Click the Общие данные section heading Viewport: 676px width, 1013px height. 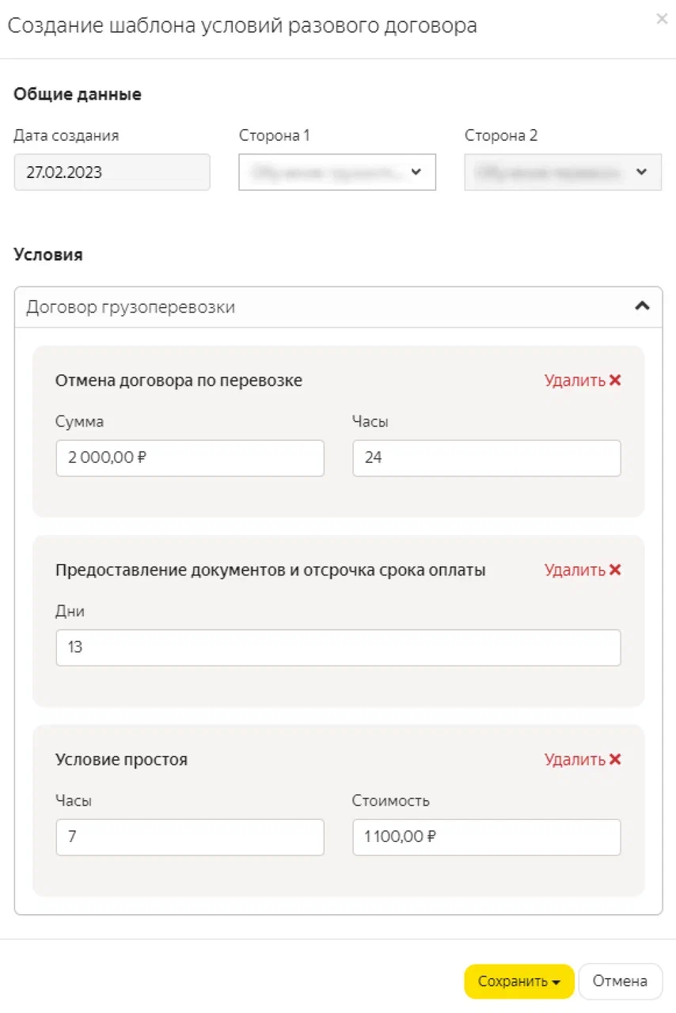coord(78,94)
